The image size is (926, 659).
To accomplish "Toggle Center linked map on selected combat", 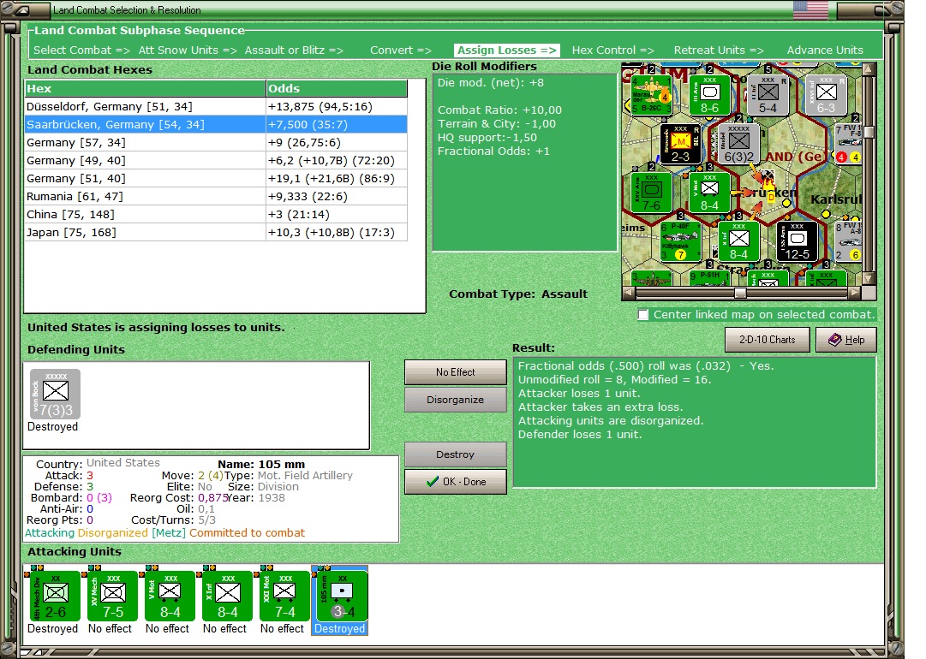I will tap(643, 315).
